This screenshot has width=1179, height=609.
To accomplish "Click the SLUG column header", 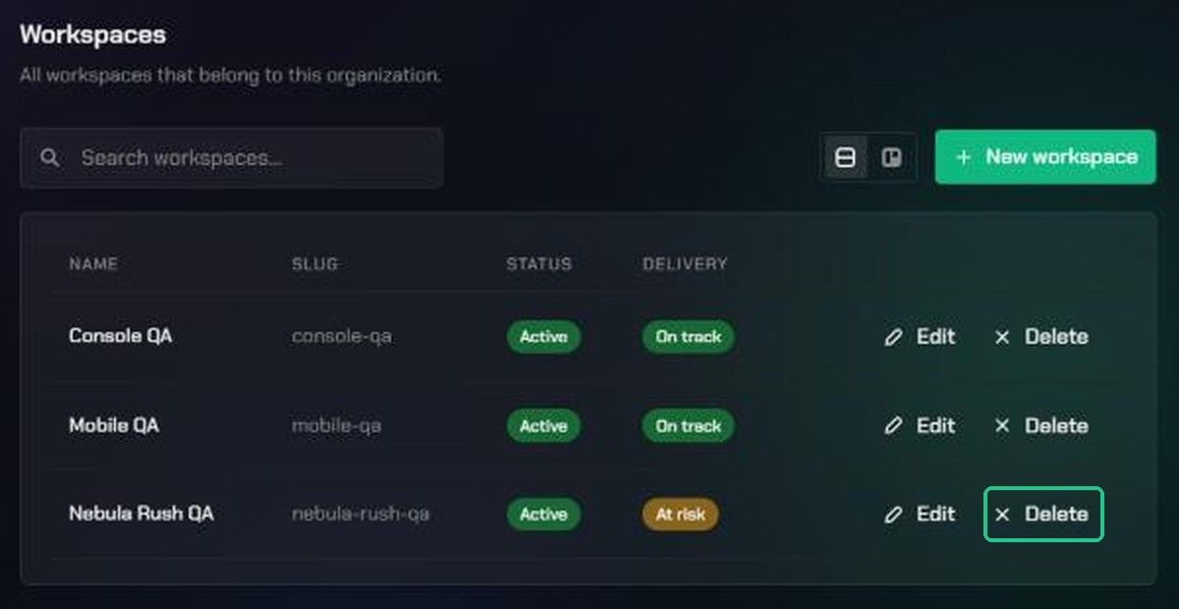I will (x=314, y=264).
